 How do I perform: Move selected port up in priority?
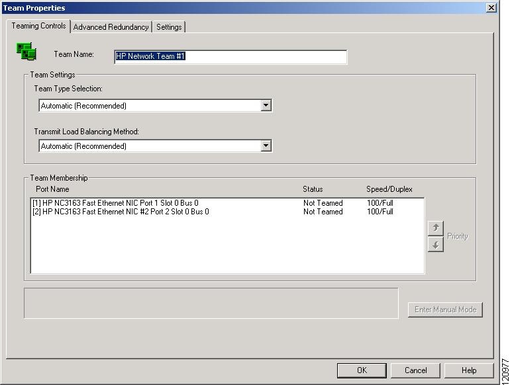point(436,228)
